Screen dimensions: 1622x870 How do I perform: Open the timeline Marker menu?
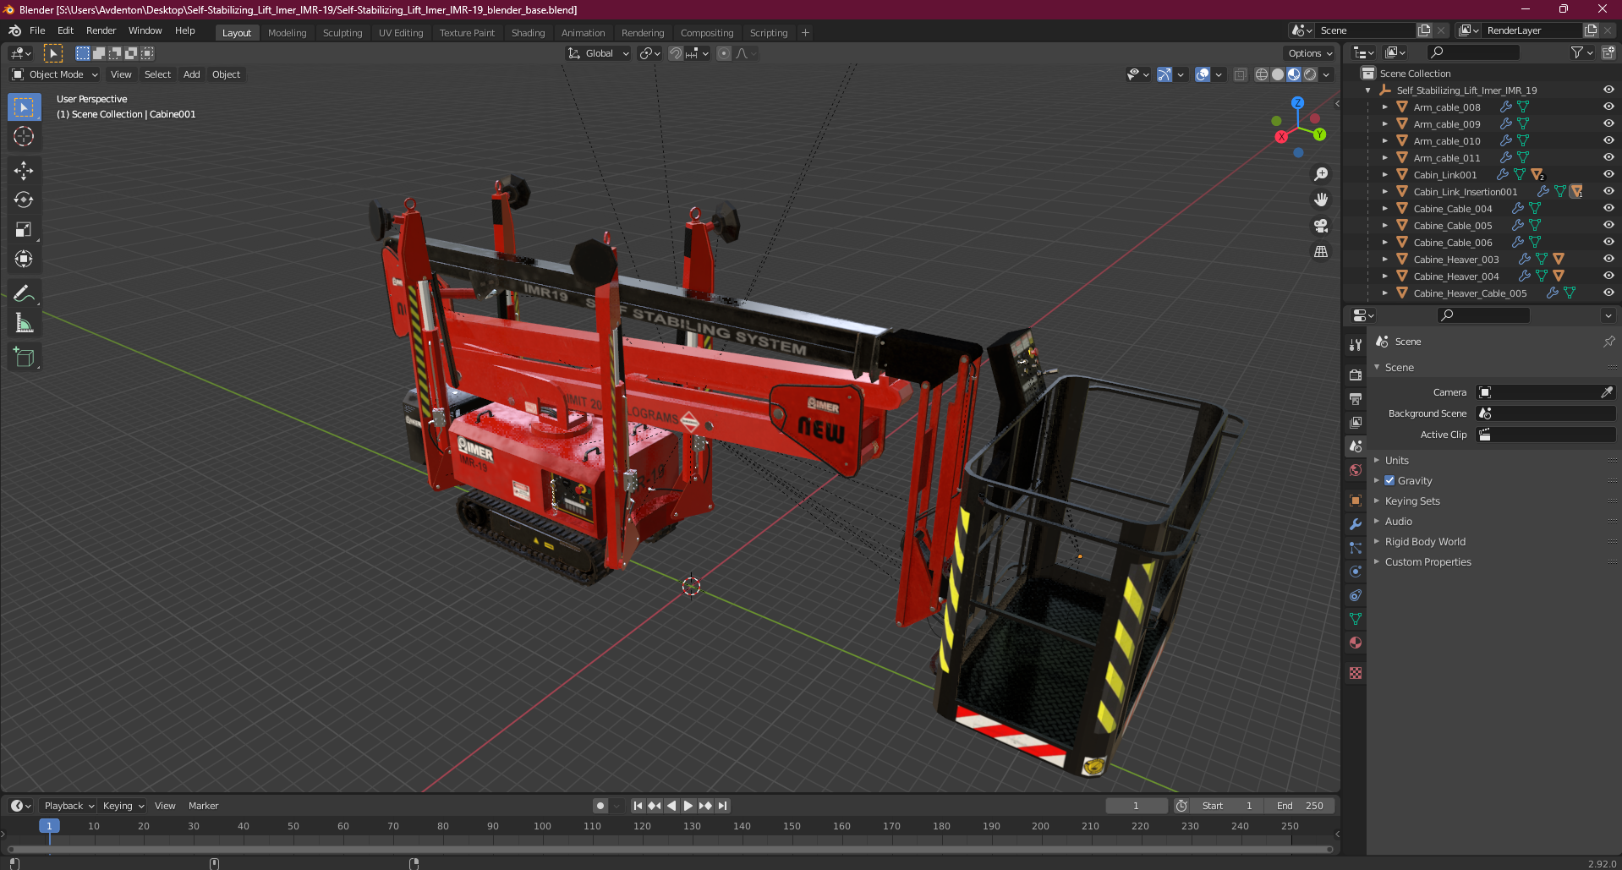pos(203,806)
